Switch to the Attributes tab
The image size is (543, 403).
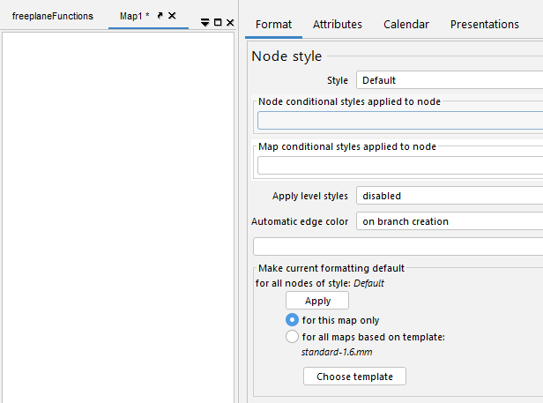coord(338,25)
